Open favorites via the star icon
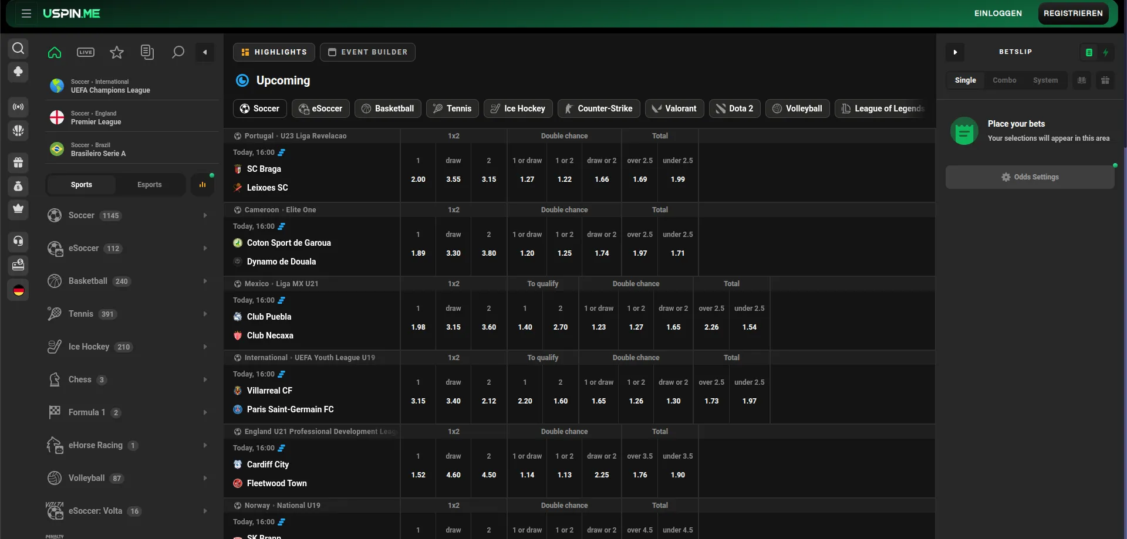 117,52
